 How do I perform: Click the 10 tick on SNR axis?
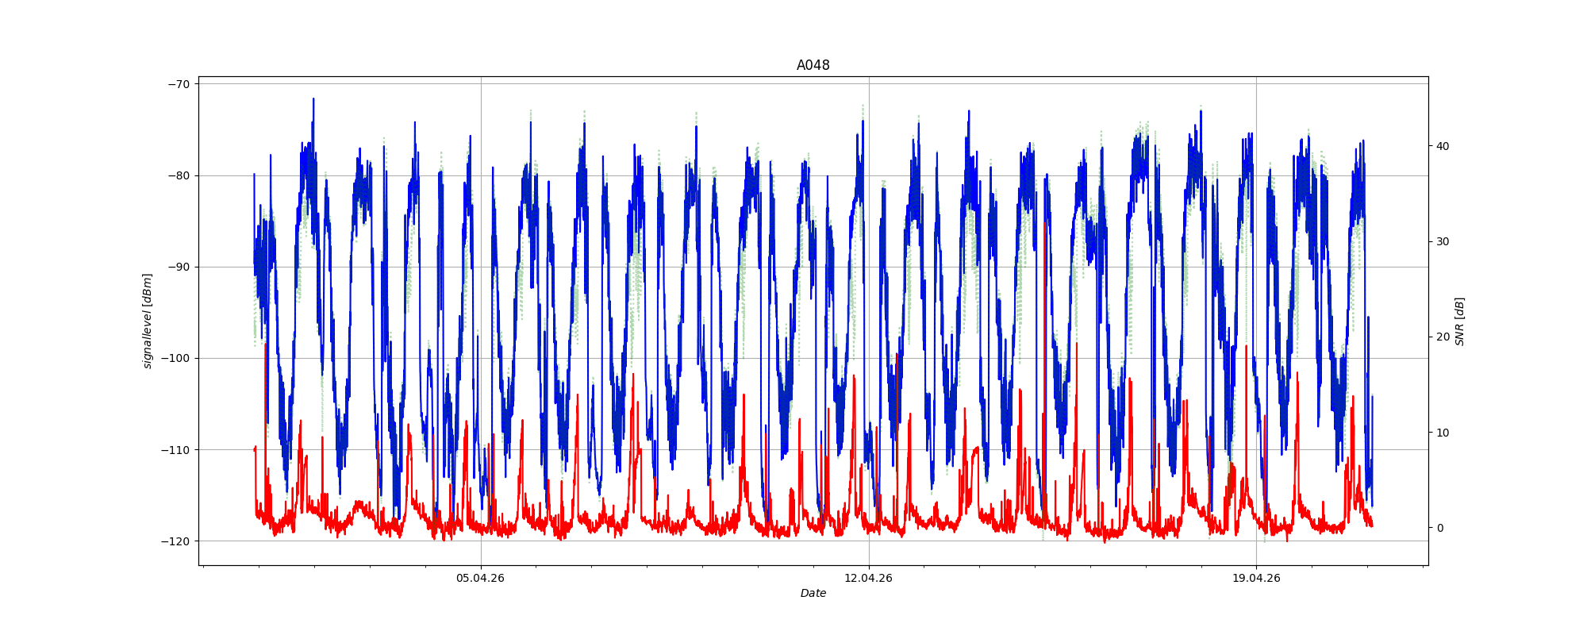click(1442, 433)
